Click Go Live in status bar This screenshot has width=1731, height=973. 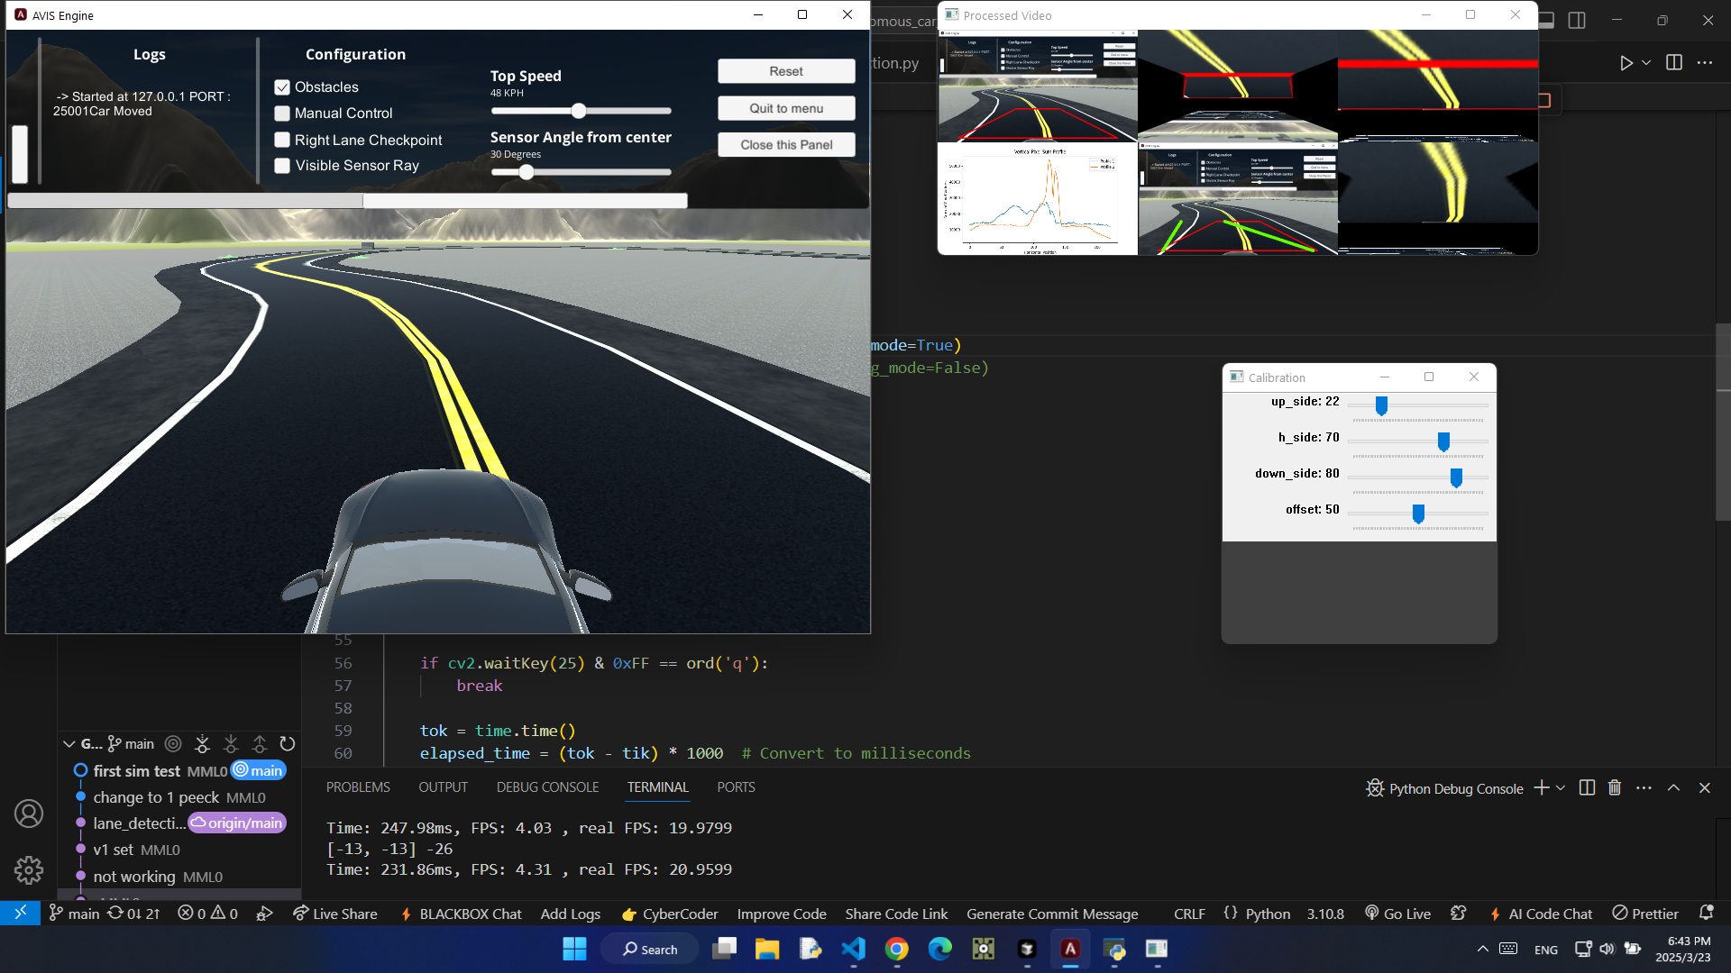pyautogui.click(x=1397, y=914)
